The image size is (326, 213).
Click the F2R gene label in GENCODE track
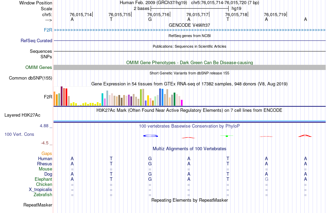[48, 30]
